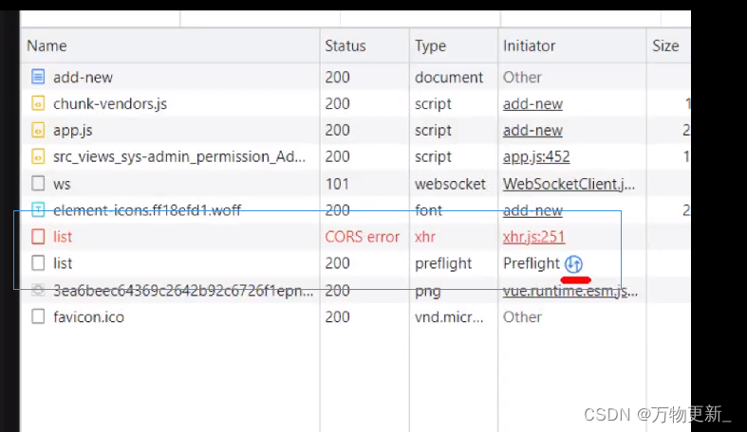Click the ws websocket request icon
The width and height of the screenshot is (747, 432).
(x=38, y=184)
